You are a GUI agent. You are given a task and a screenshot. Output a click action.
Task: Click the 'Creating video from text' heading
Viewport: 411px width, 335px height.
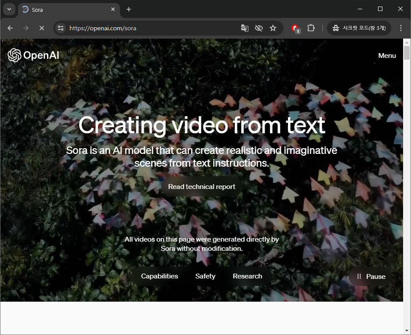[x=202, y=125]
